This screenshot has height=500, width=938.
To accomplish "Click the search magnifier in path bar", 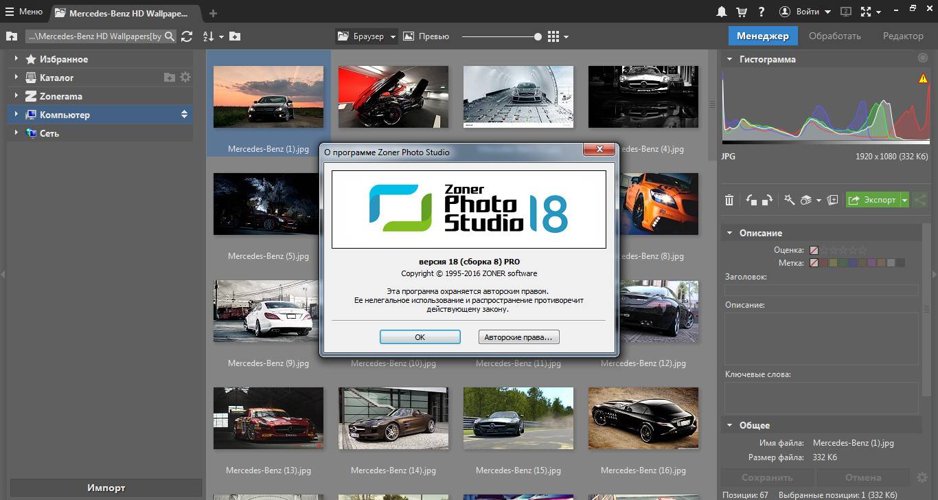I will (169, 36).
